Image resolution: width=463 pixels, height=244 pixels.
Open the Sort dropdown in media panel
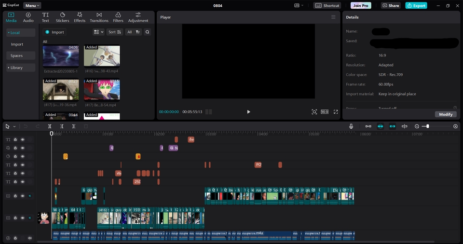(x=115, y=32)
